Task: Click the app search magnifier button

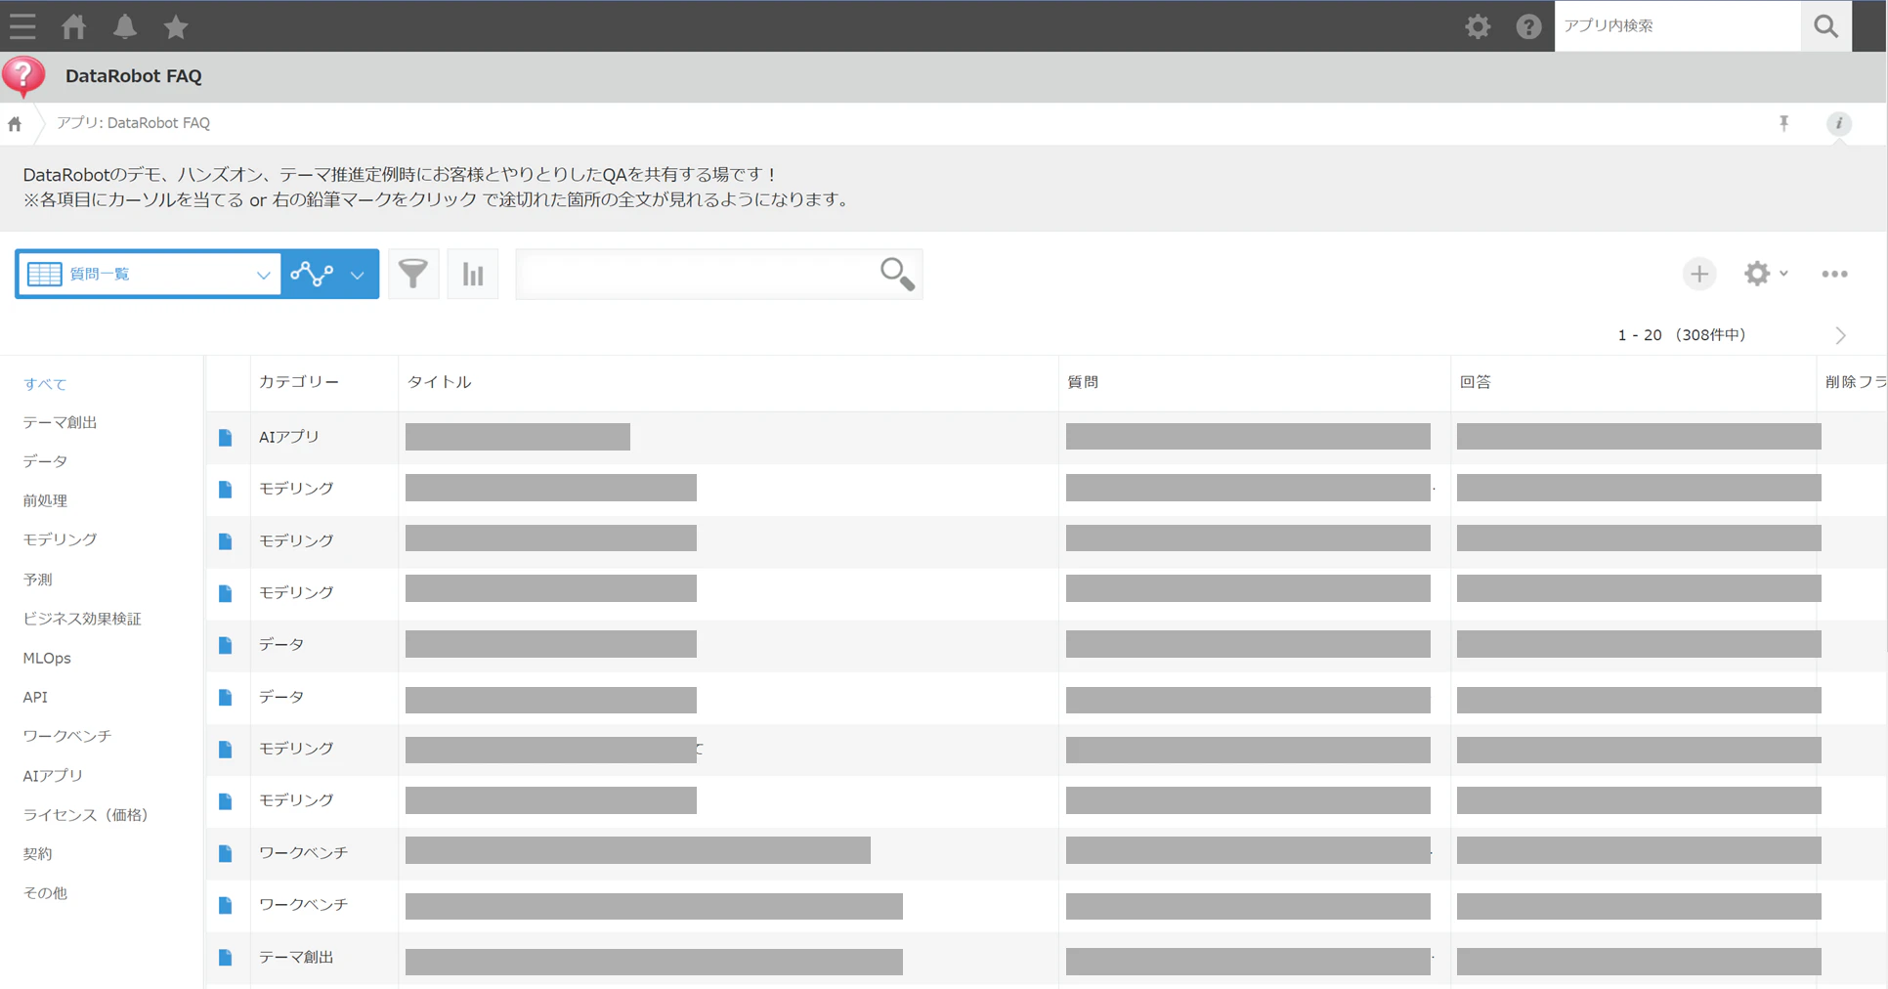Action: tap(1825, 26)
